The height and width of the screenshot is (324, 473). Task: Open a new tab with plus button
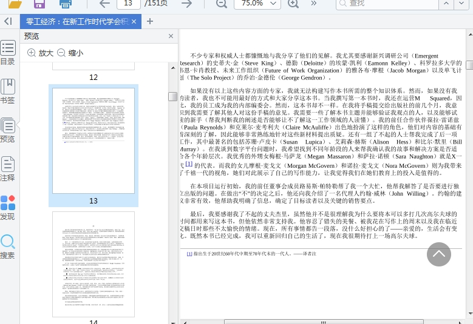(150, 22)
